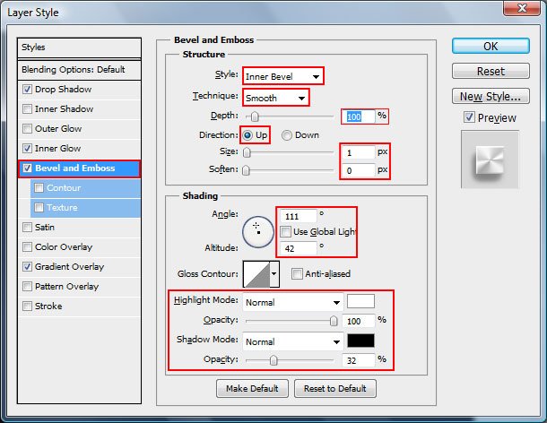Image resolution: width=547 pixels, height=423 pixels.
Task: Click the Depth percentage field
Action: click(358, 117)
